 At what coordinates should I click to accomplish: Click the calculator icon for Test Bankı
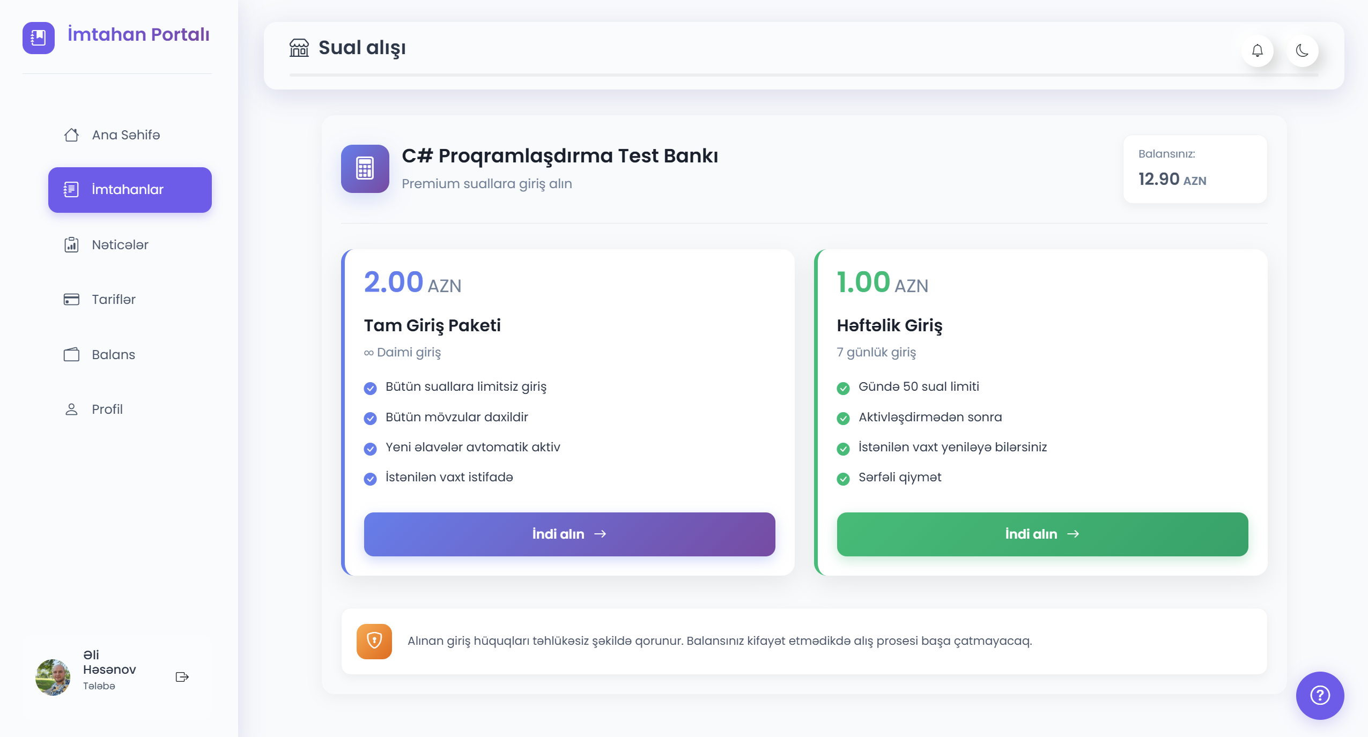(x=365, y=169)
